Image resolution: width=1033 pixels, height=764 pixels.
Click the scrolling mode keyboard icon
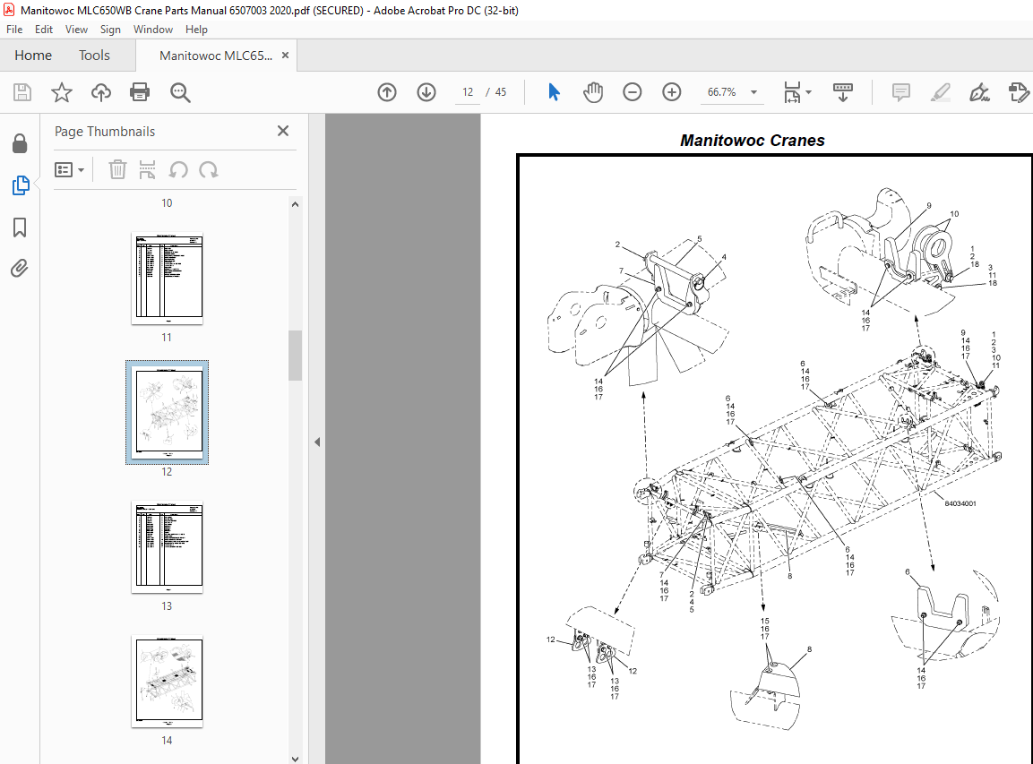[842, 92]
